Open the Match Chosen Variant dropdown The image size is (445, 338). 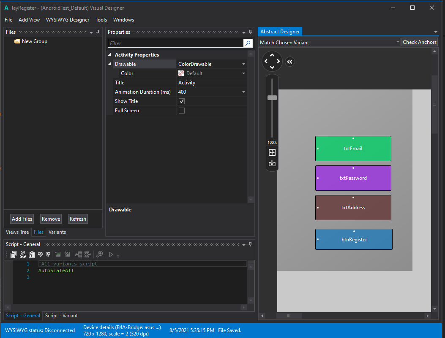click(x=398, y=42)
